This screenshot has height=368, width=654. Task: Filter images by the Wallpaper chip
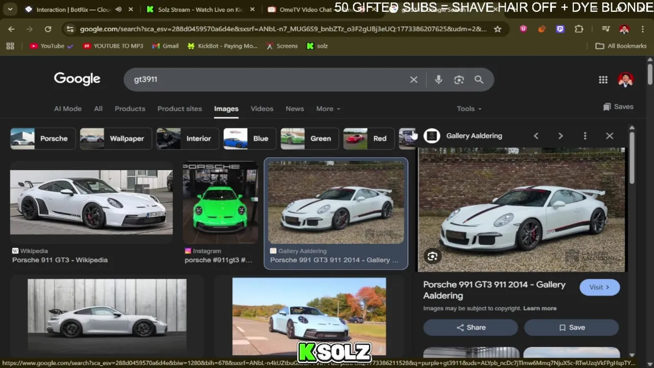pos(115,139)
